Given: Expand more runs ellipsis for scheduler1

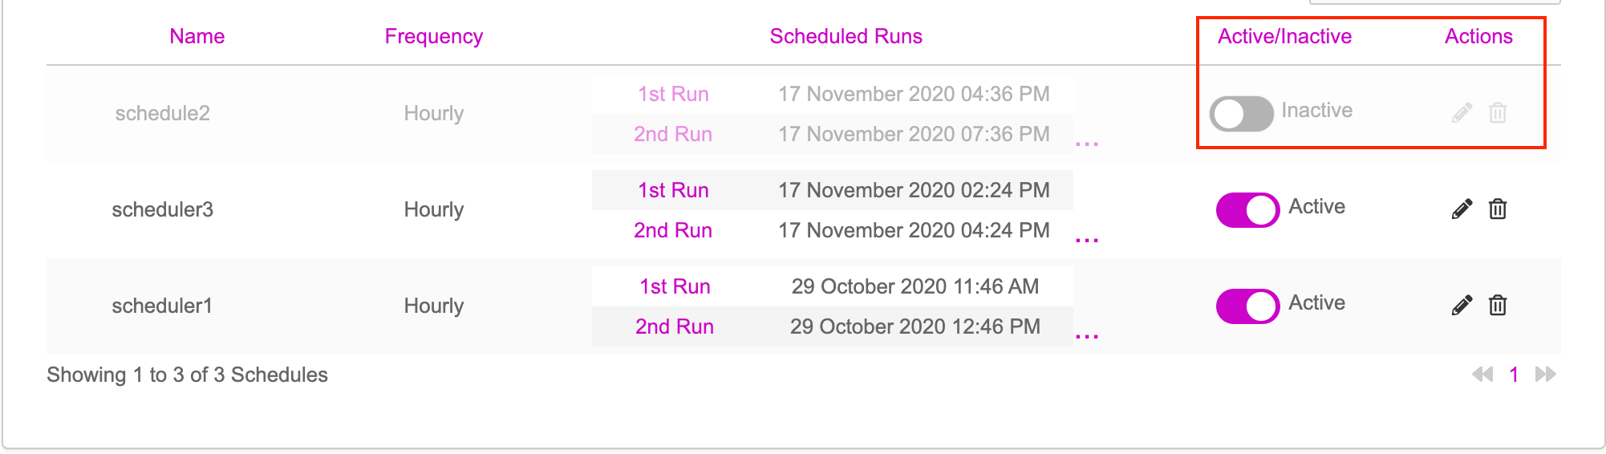Looking at the screenshot, I should click(x=1086, y=336).
